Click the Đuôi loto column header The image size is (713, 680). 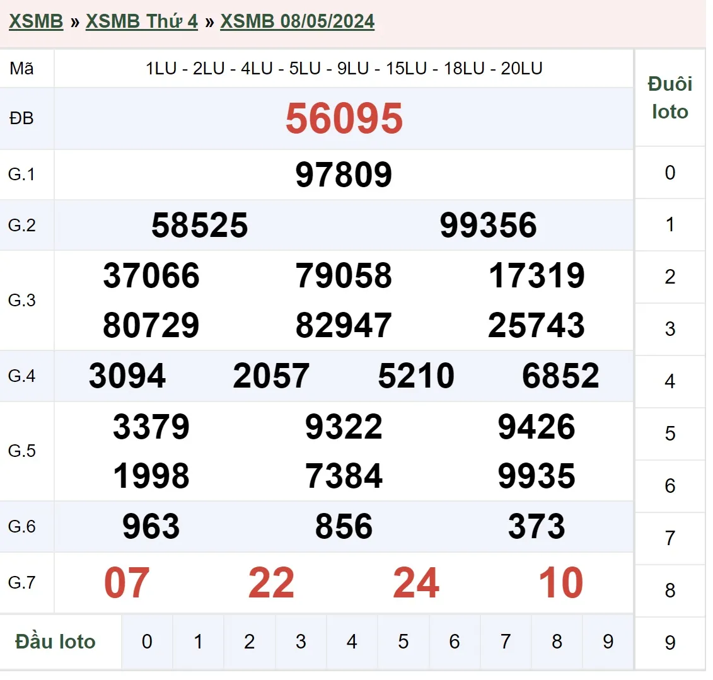coord(670,98)
